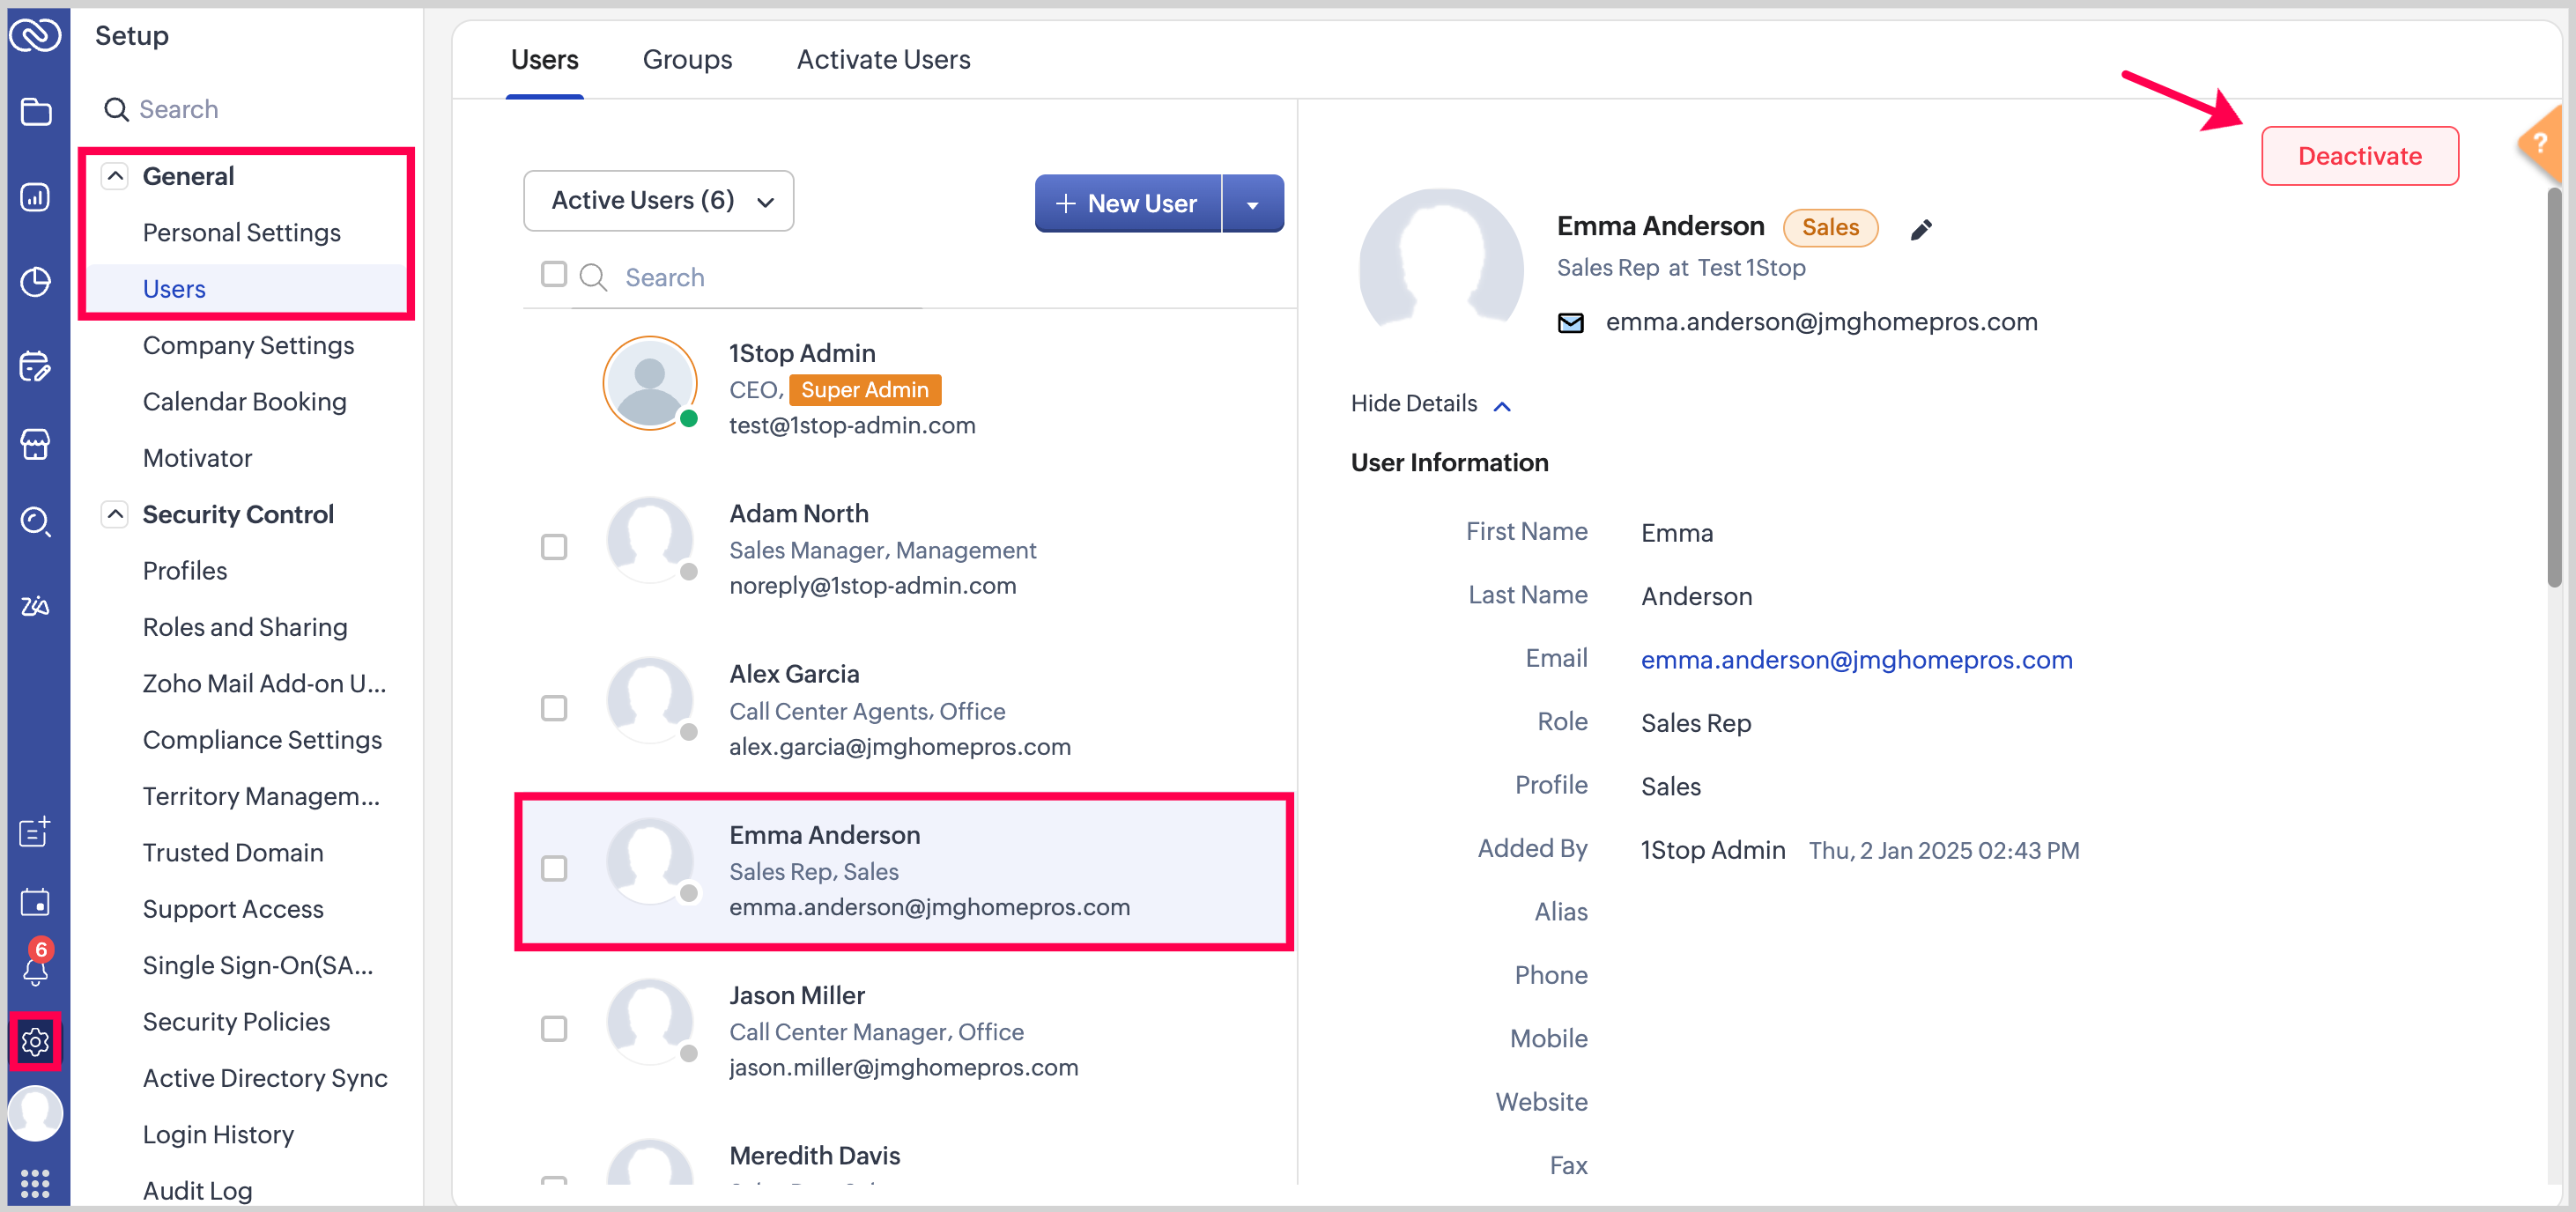Click the setup gear icon in sidebar
Screen dimensions: 2576x1212
(x=35, y=1041)
